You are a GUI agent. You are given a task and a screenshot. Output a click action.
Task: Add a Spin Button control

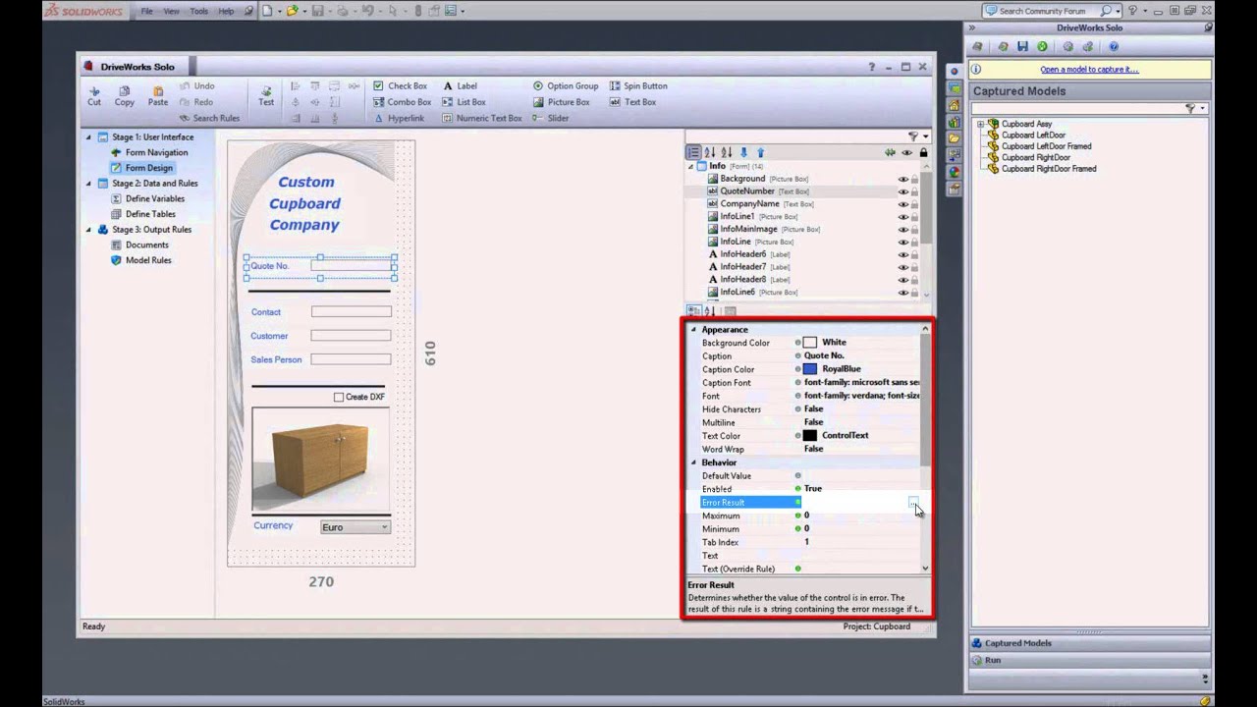pyautogui.click(x=638, y=86)
